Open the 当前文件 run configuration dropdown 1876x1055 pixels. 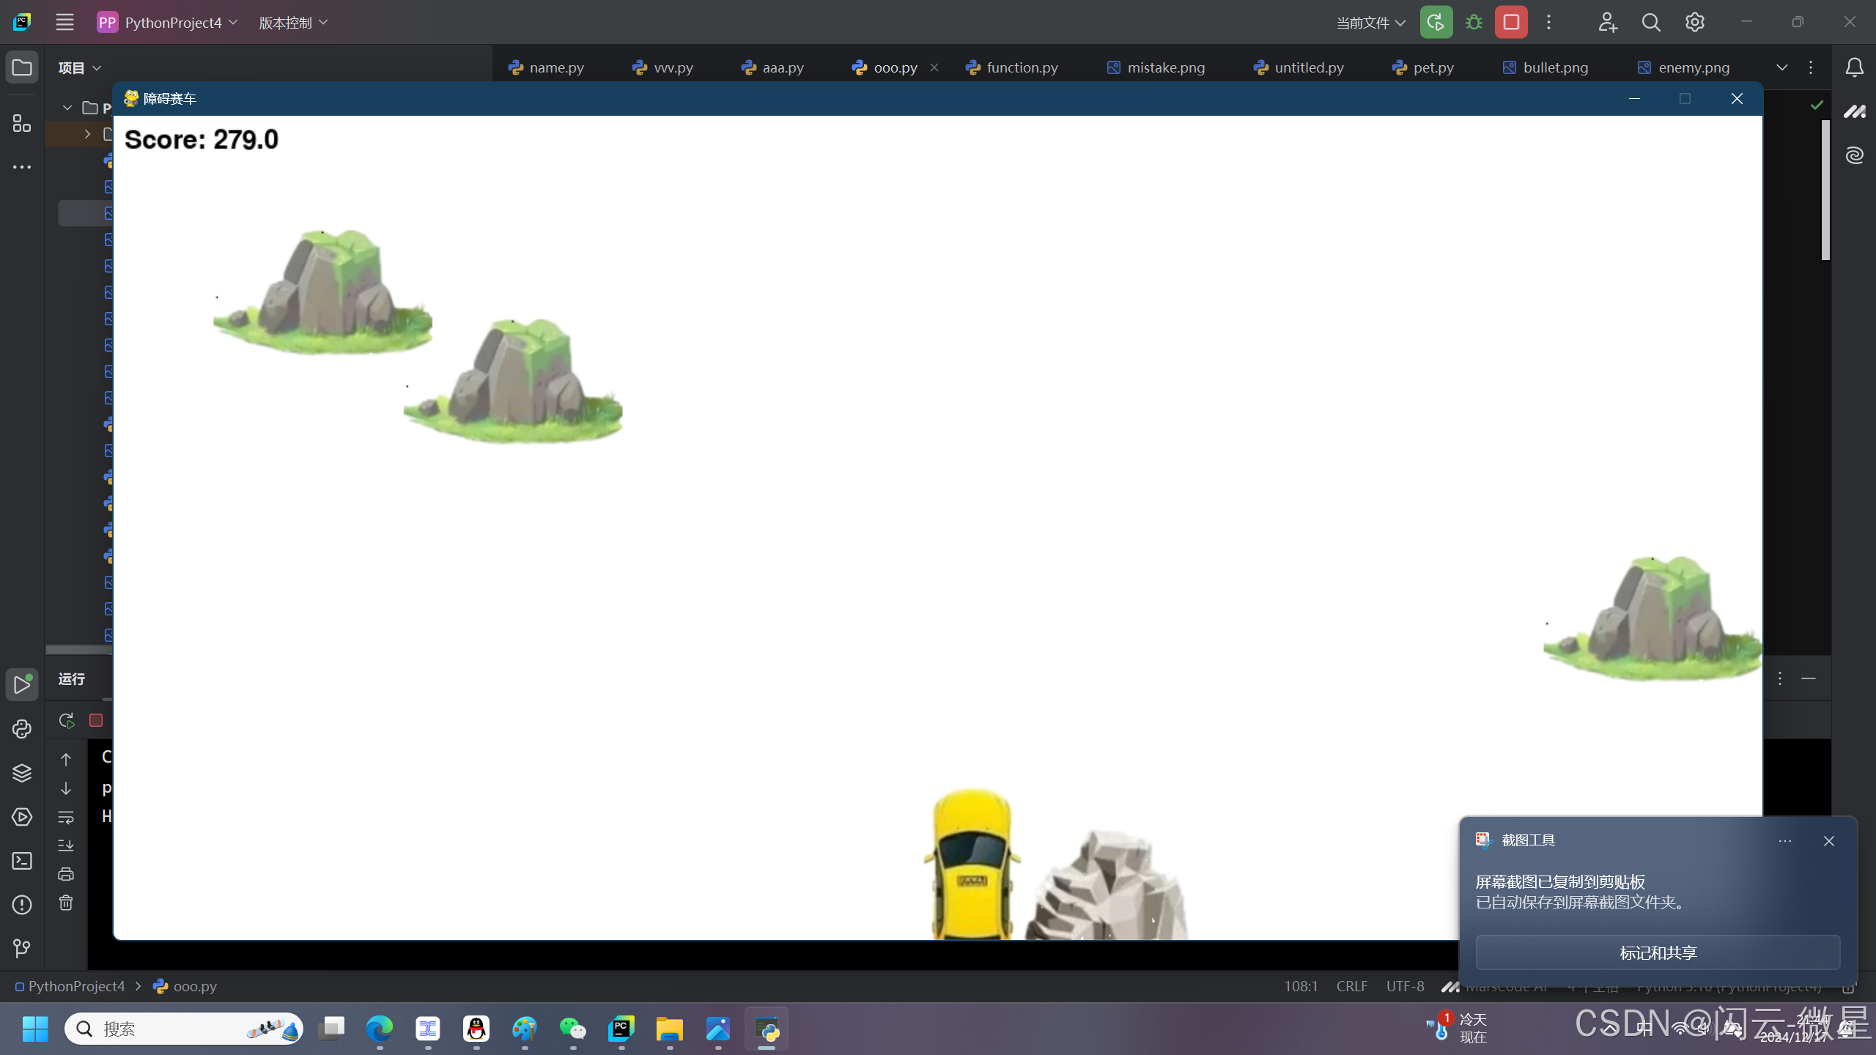coord(1370,23)
